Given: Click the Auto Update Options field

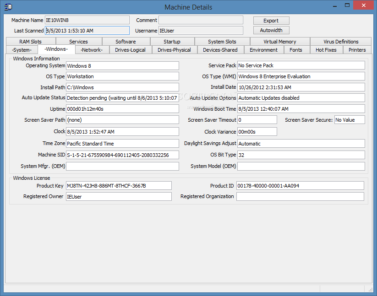Looking at the screenshot, I should tap(301, 98).
